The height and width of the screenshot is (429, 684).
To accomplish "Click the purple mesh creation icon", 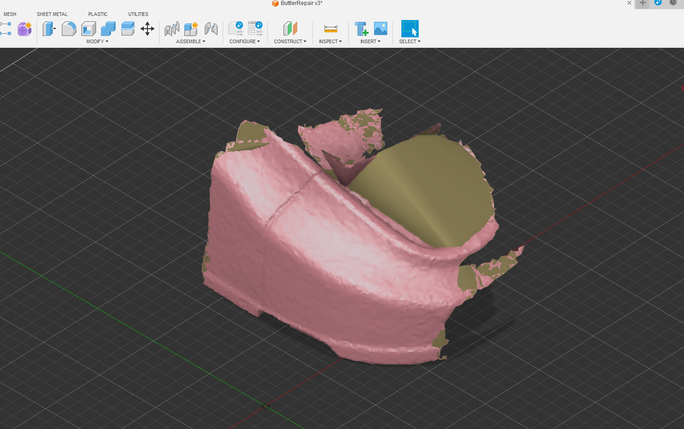I will 24,29.
